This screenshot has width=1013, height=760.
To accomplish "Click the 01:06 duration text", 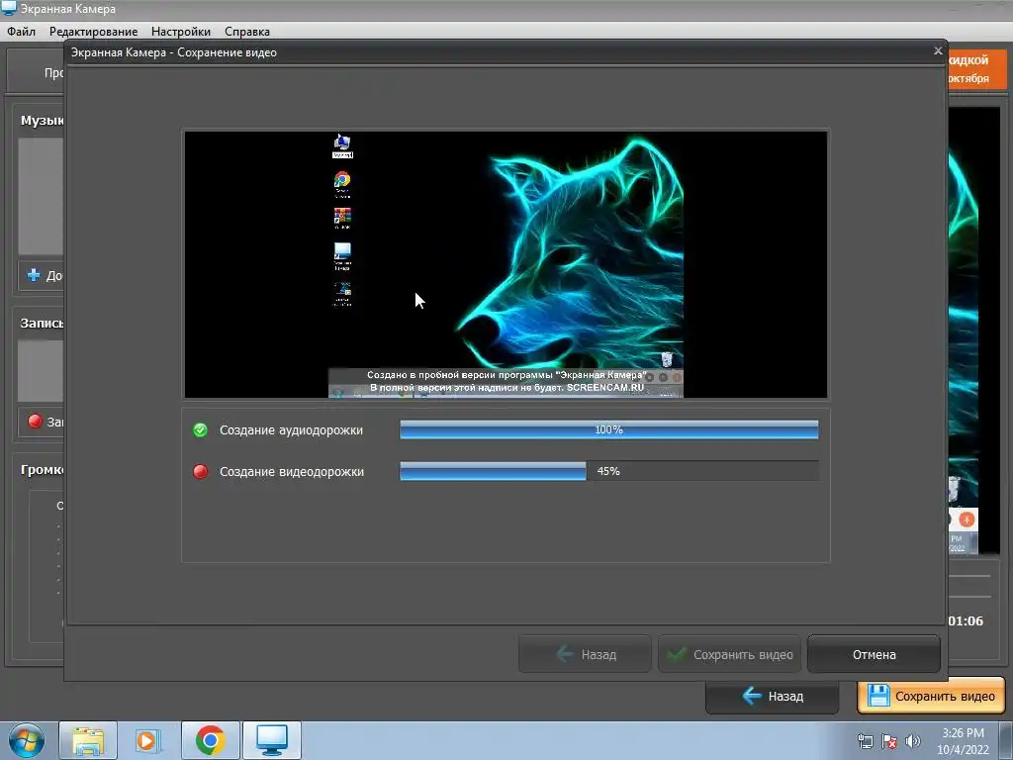I will click(x=966, y=621).
